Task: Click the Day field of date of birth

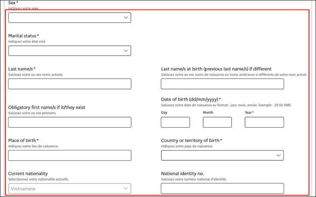Action: click(x=175, y=123)
